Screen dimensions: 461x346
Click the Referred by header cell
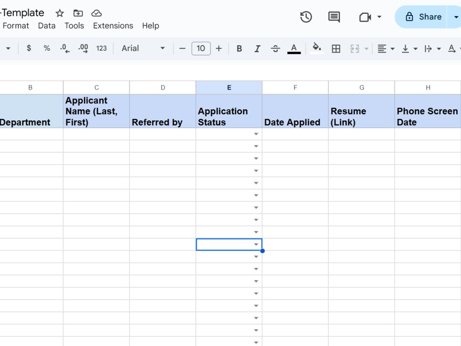163,111
